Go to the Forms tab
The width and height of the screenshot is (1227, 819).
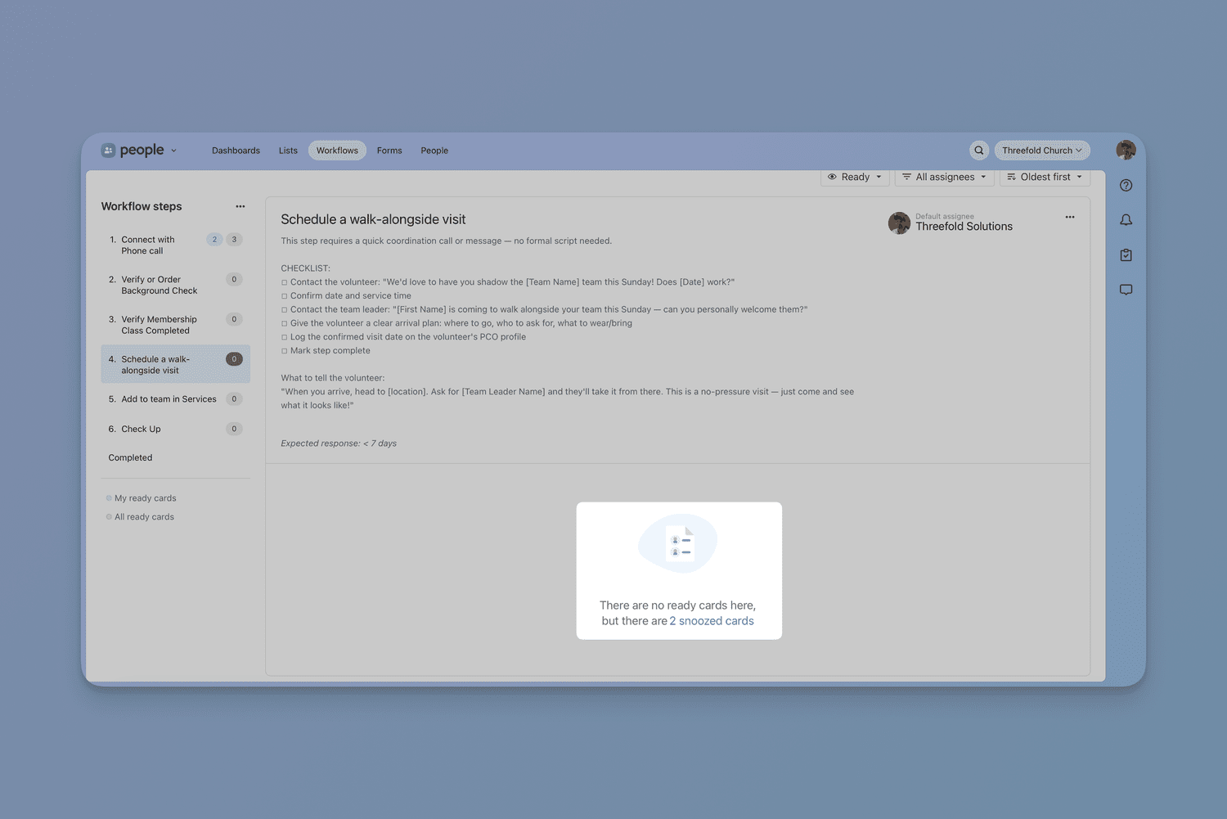pyautogui.click(x=389, y=151)
